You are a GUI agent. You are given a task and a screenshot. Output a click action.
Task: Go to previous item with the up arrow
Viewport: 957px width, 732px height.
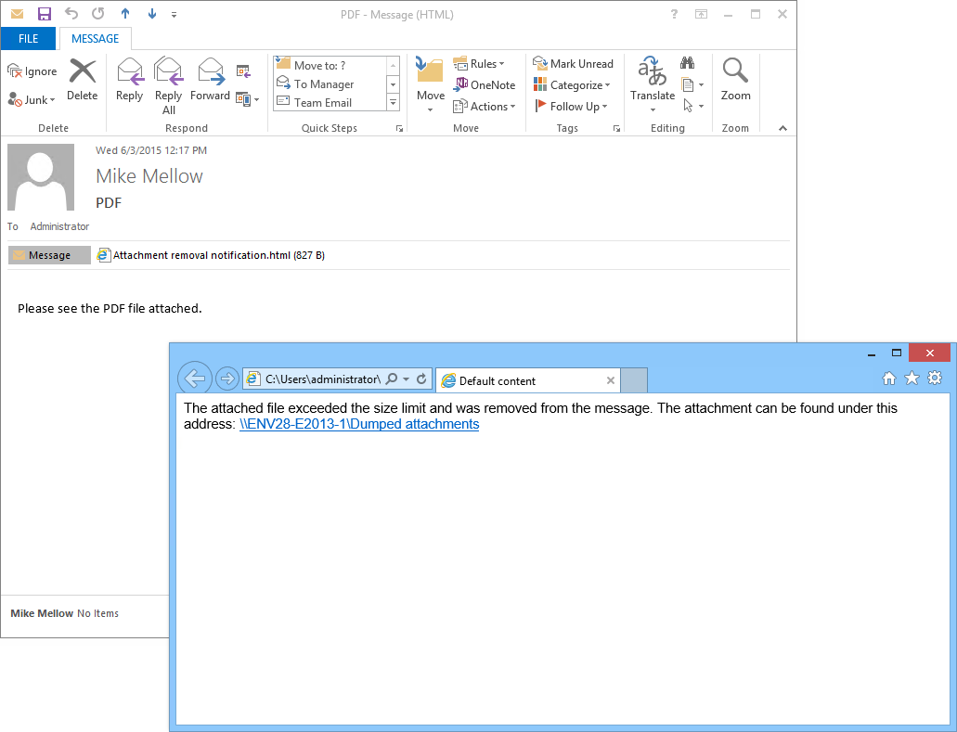coord(125,13)
